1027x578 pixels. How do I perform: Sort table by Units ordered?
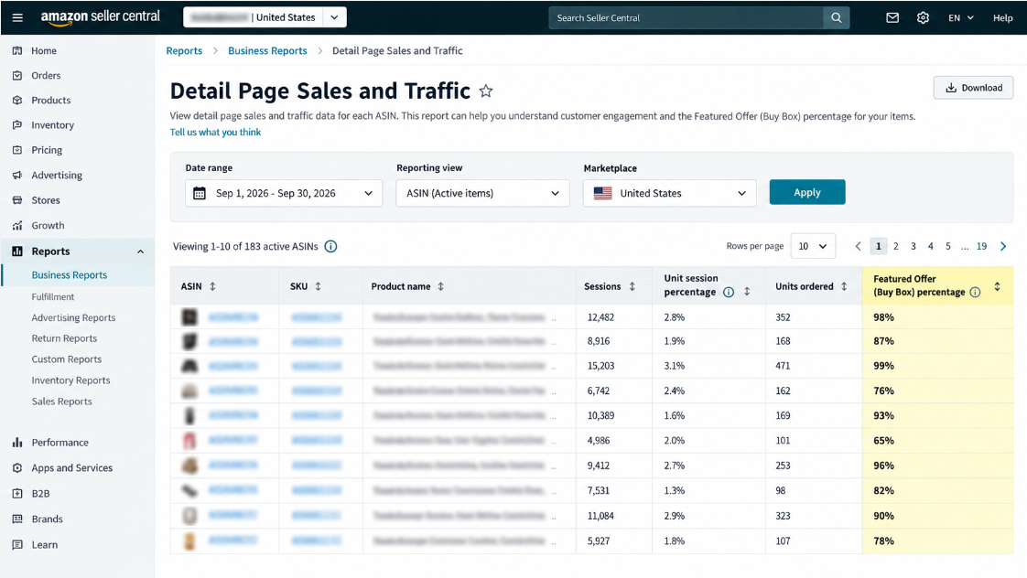pos(844,286)
